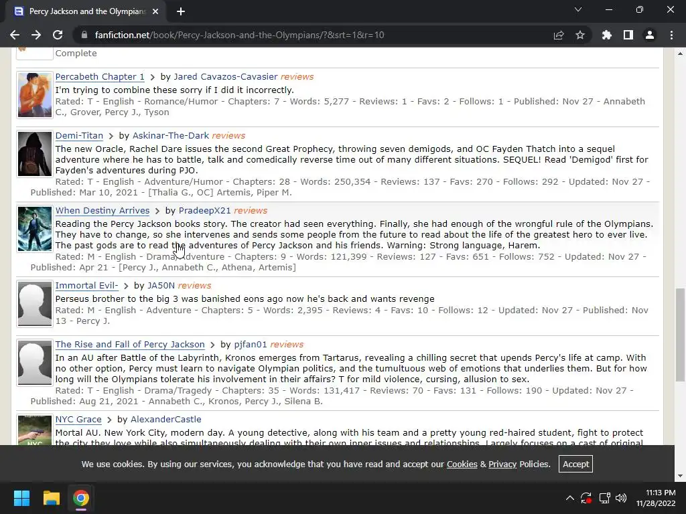The width and height of the screenshot is (686, 514).
Task: Go forward in browser history
Action: click(36, 35)
